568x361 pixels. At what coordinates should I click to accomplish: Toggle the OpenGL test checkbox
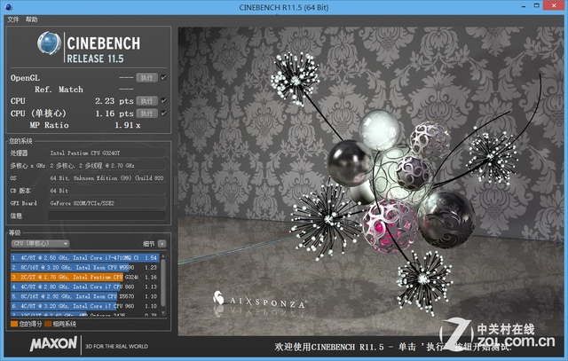click(163, 77)
